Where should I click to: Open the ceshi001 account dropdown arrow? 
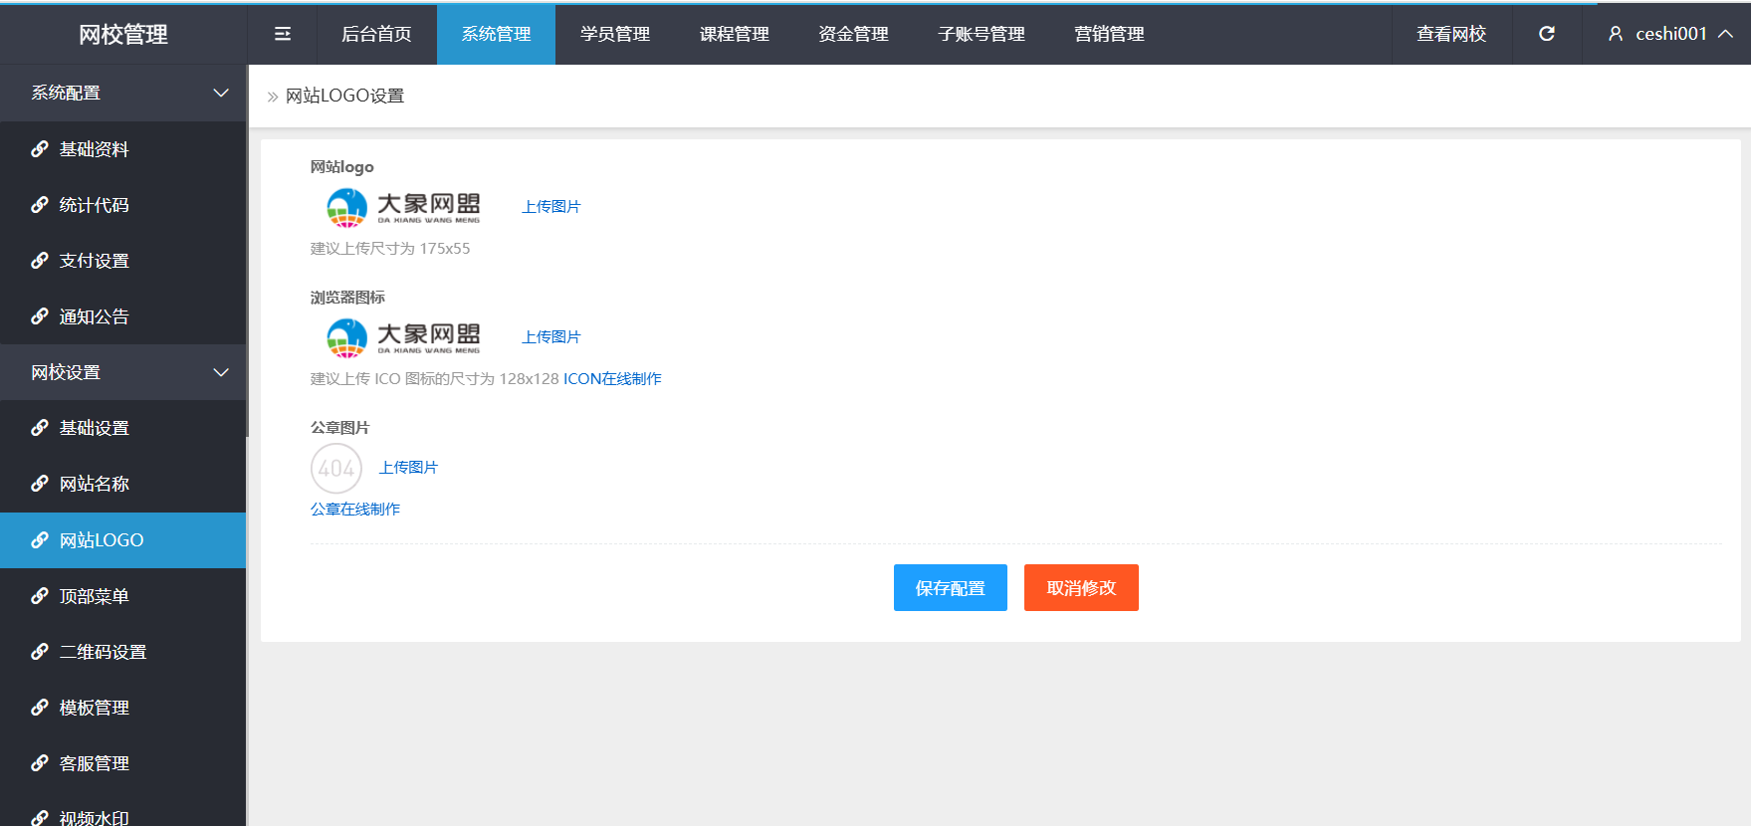point(1726,34)
